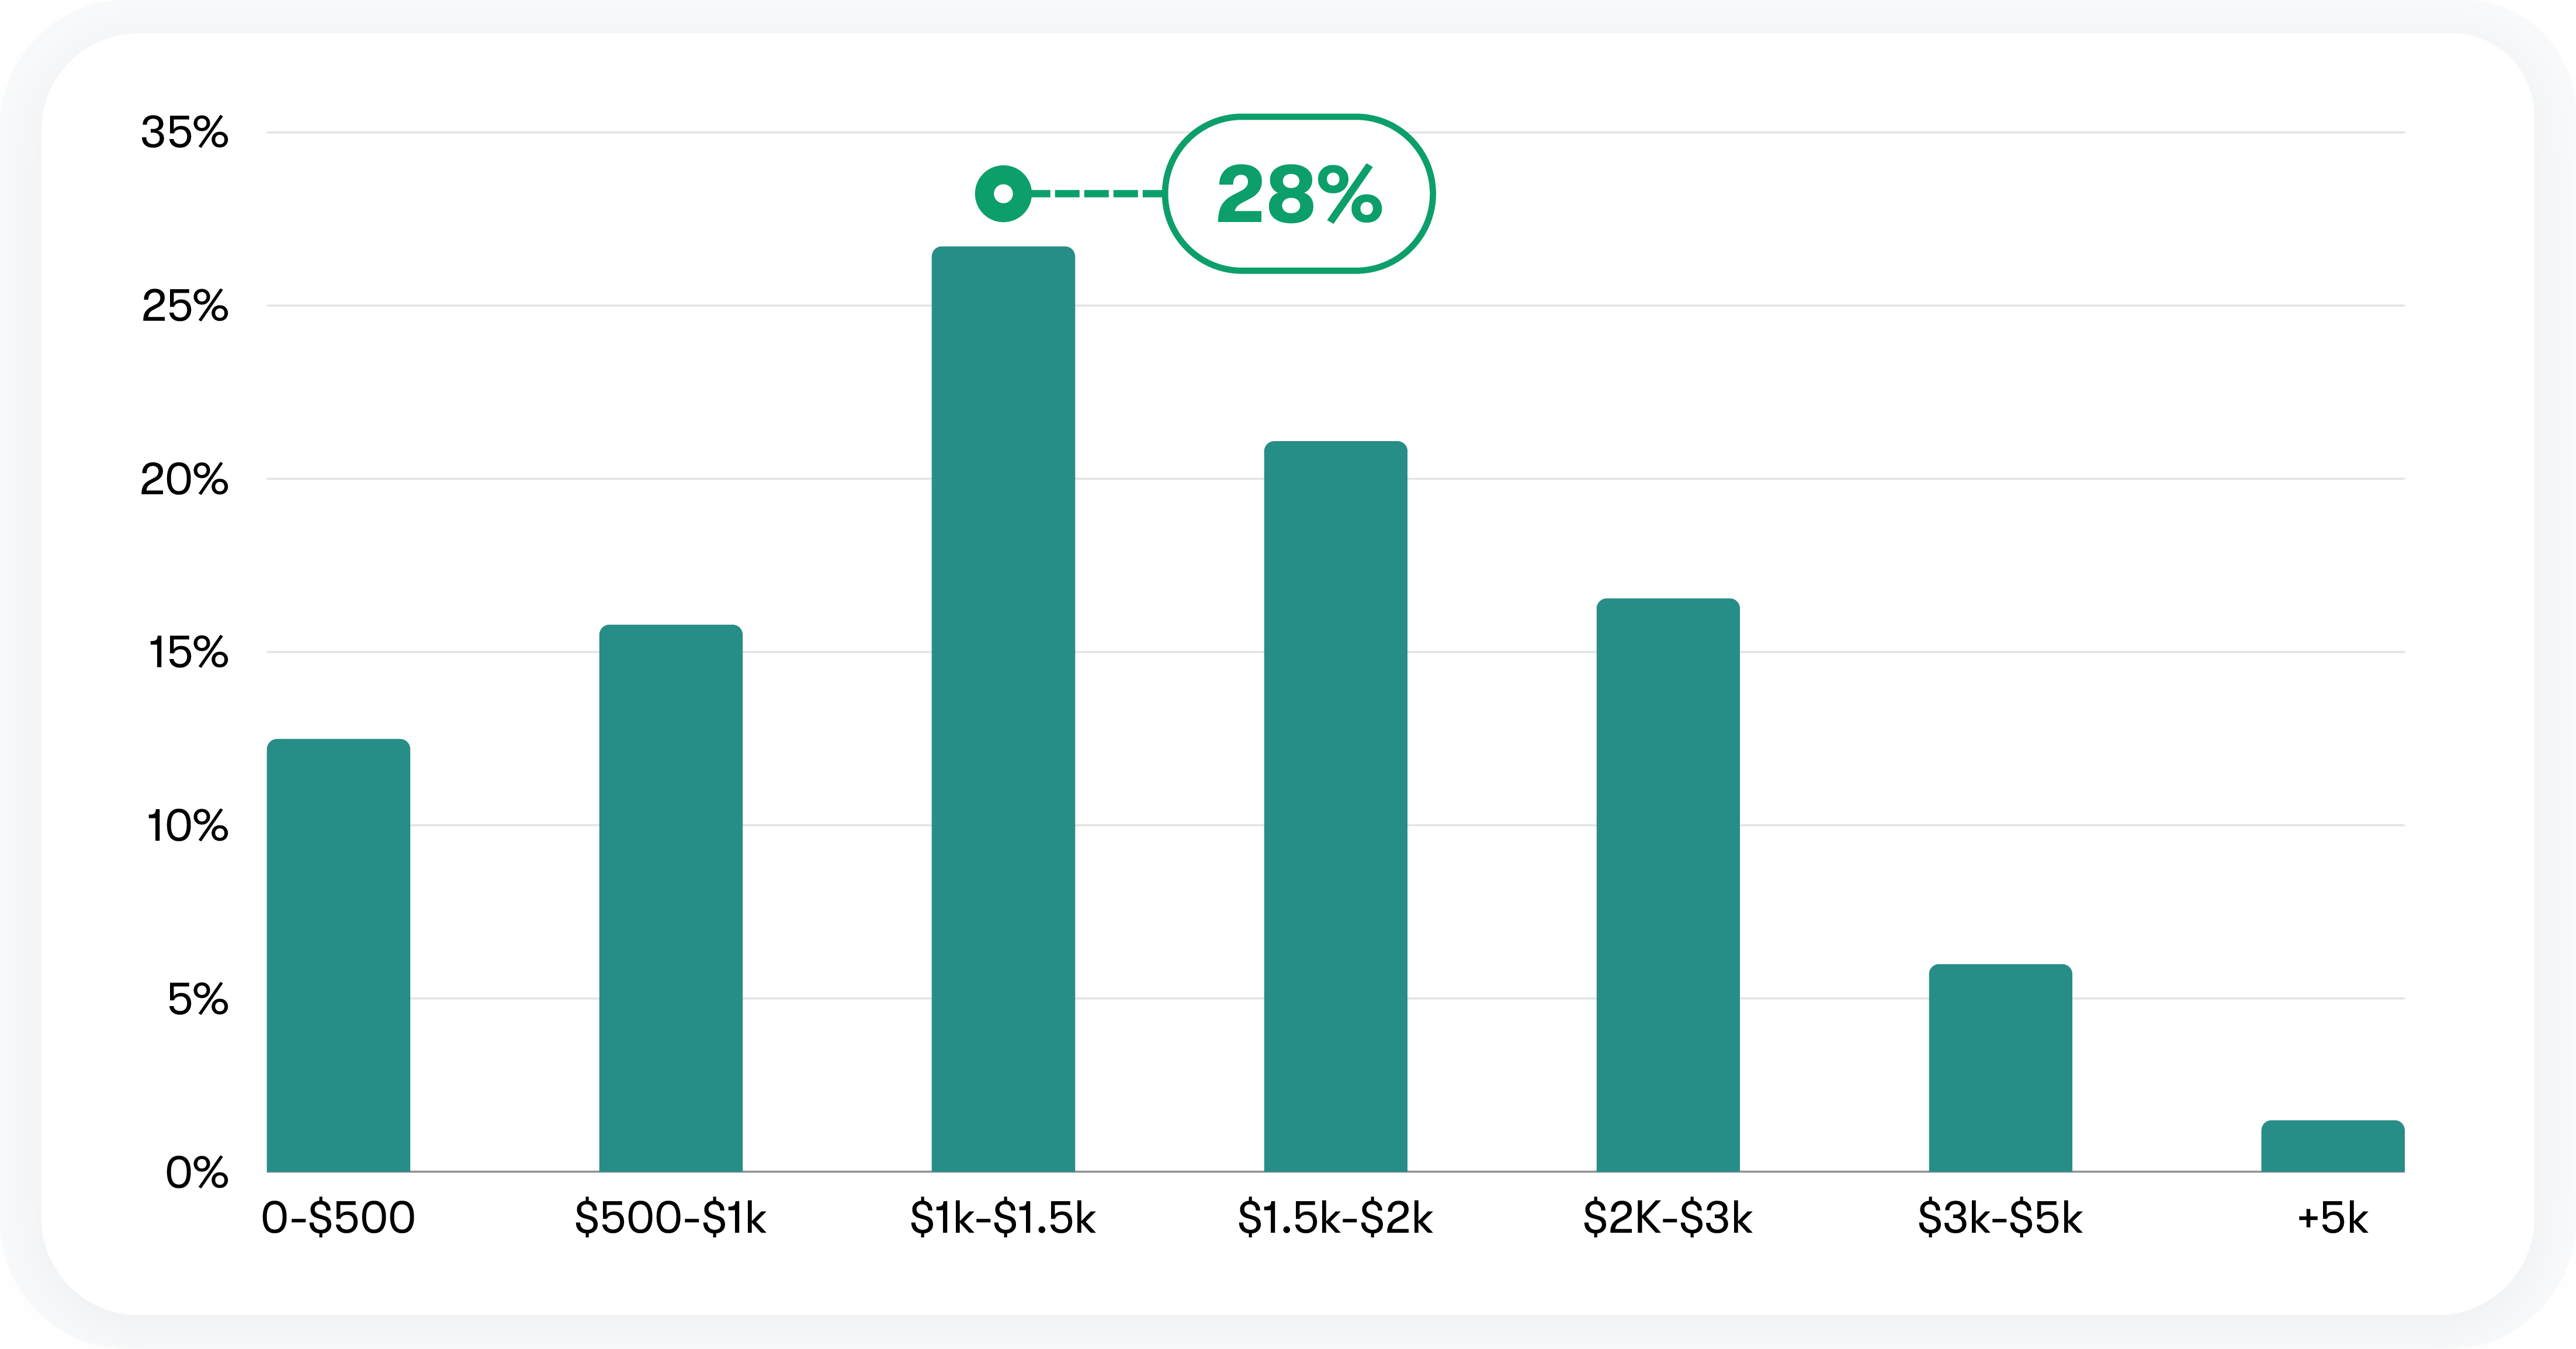Select the $500-$1k bar
The image size is (2576, 1349).
[x=670, y=898]
